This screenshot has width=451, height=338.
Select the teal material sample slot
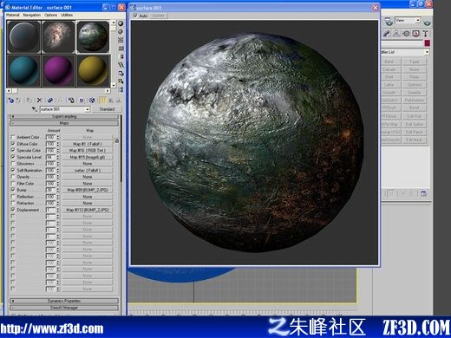23,71
